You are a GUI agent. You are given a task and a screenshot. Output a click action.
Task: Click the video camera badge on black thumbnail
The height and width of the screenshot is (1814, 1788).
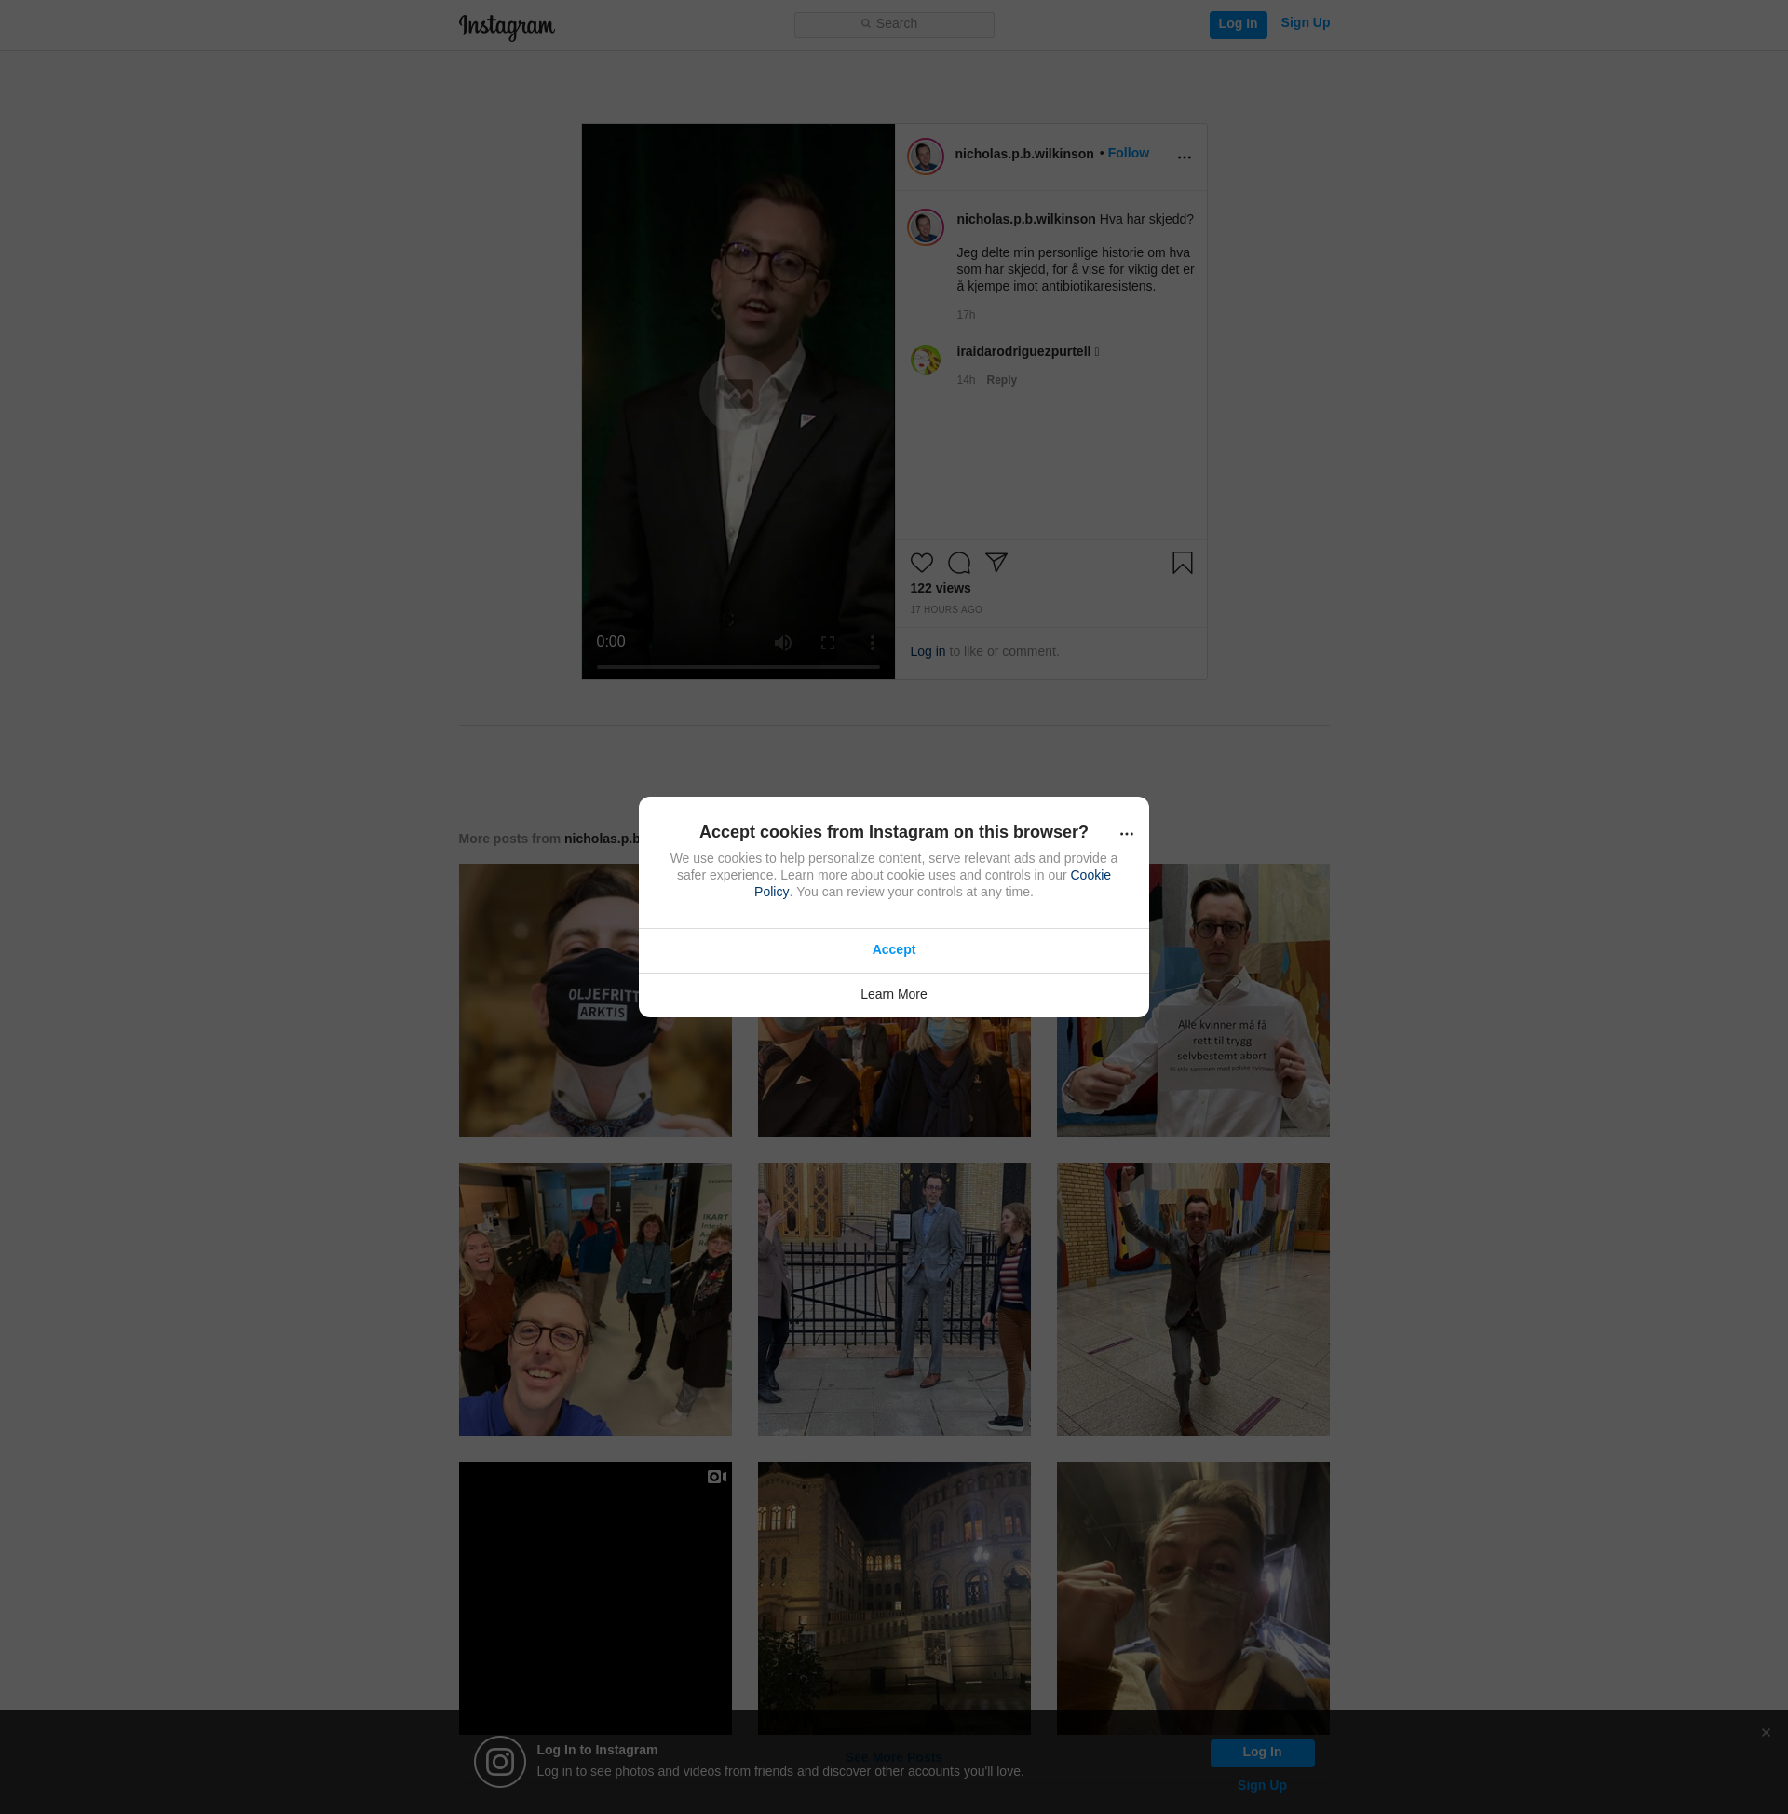point(716,1478)
